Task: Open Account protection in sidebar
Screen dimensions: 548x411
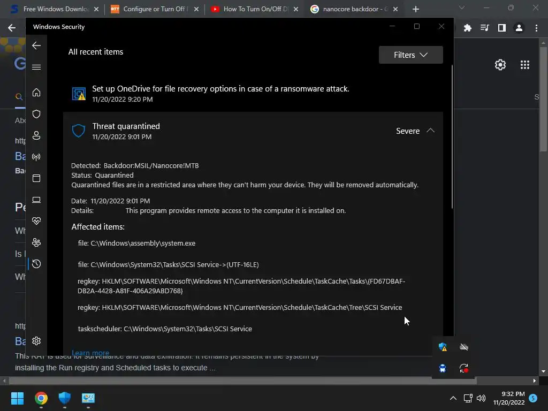Action: pyautogui.click(x=36, y=135)
